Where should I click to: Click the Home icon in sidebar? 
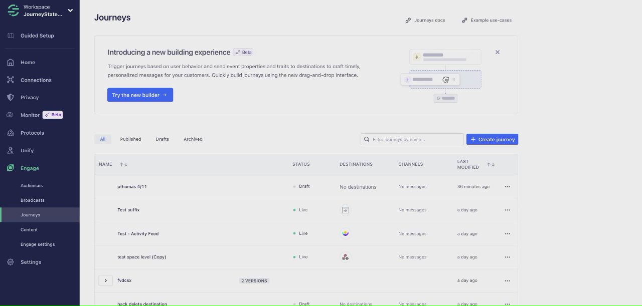(10, 63)
